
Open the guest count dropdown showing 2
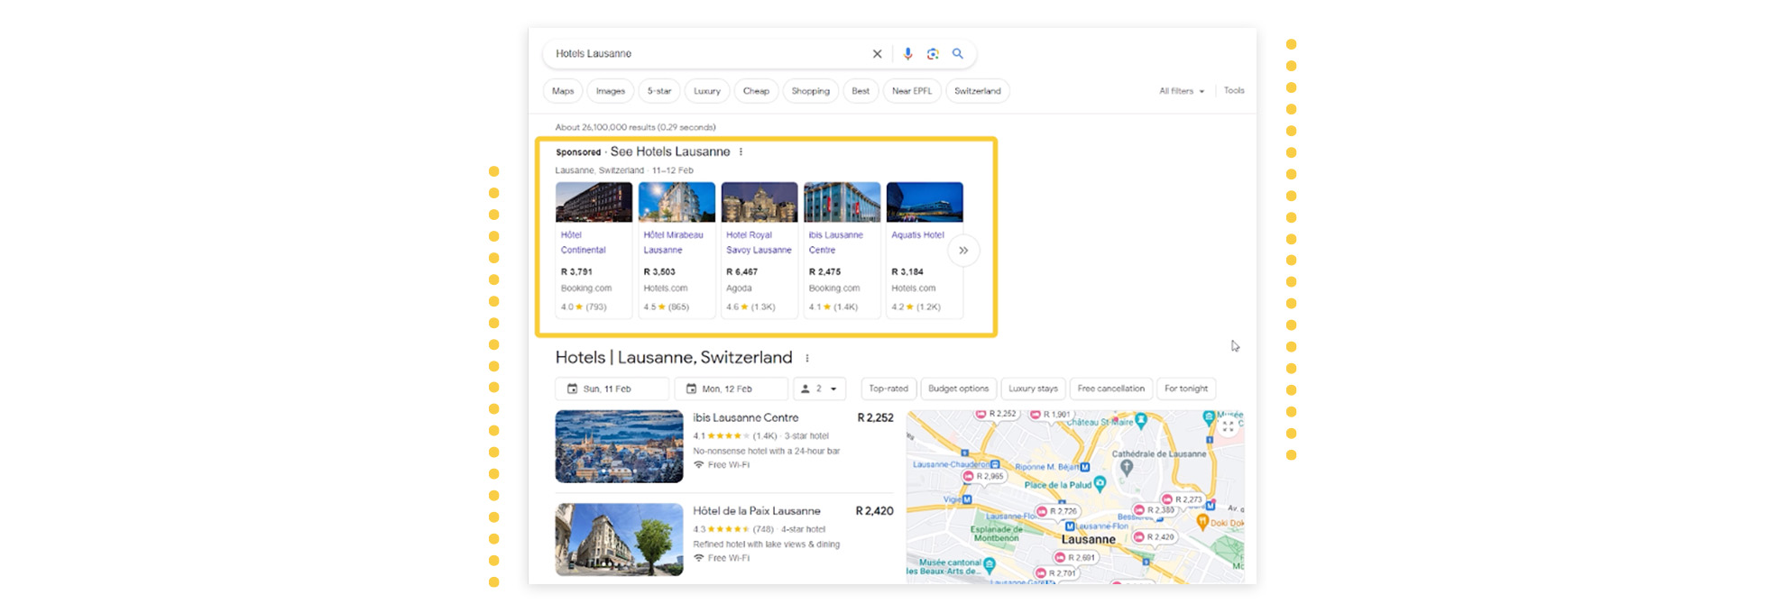(x=819, y=389)
